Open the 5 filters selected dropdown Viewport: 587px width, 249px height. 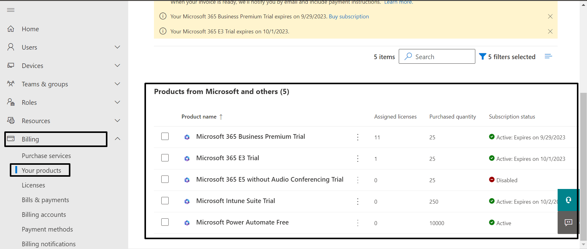point(507,57)
